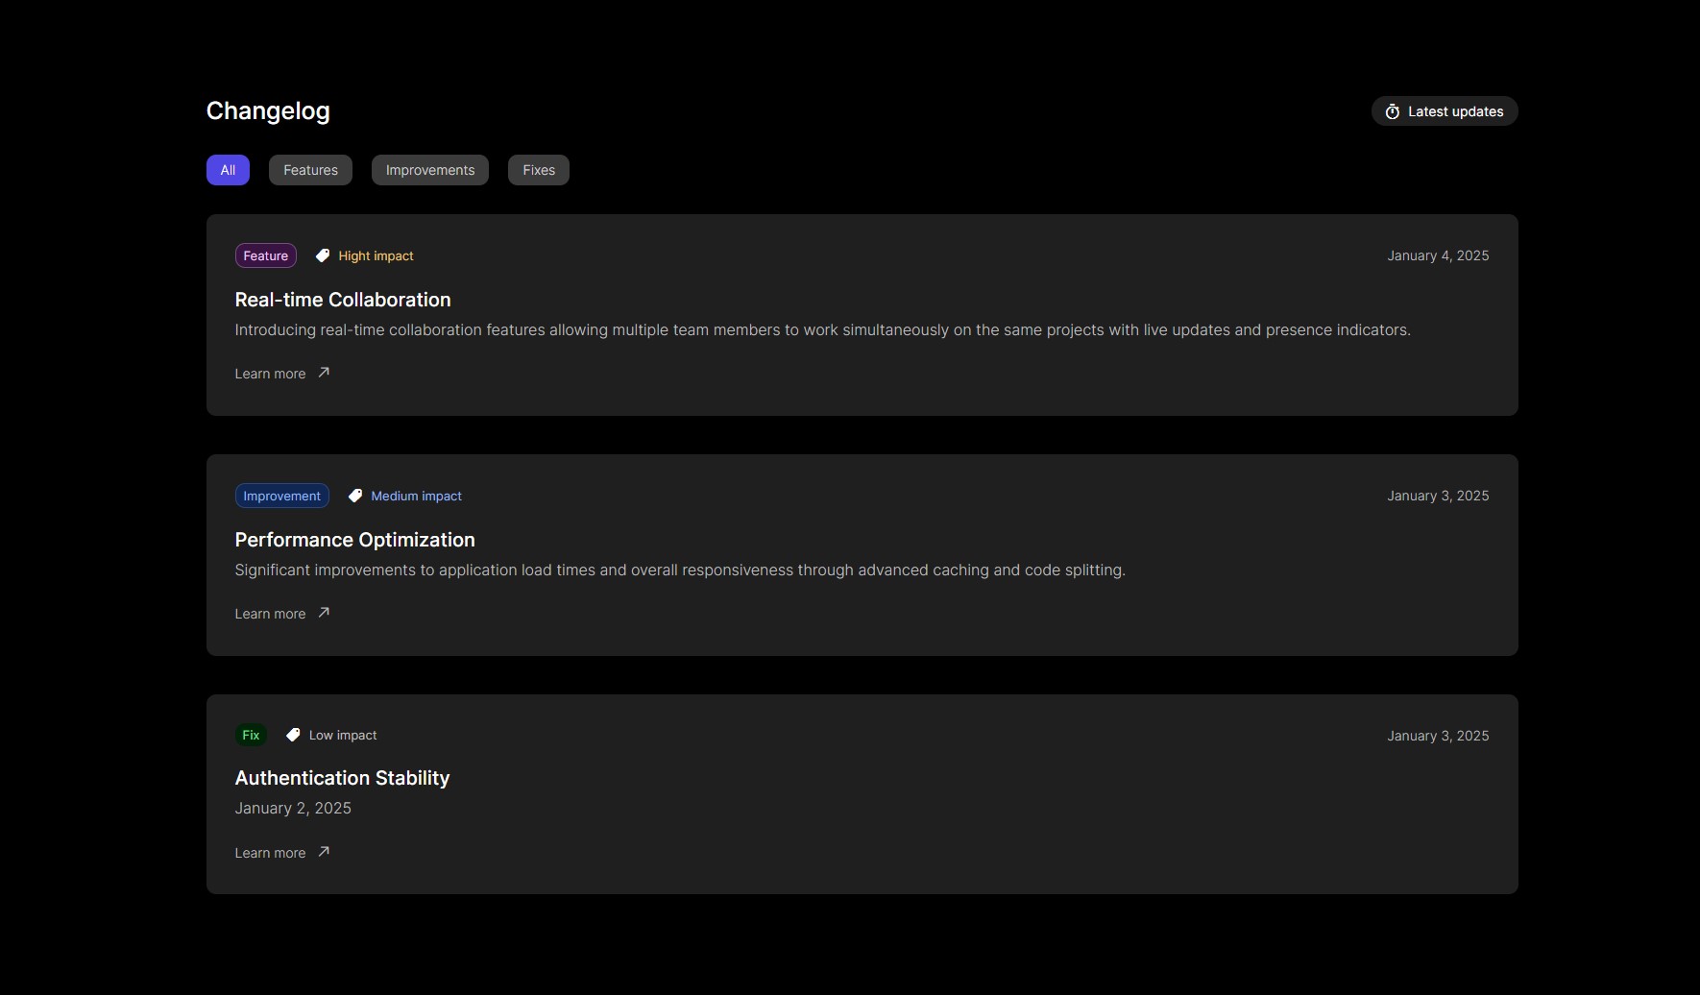1700x995 pixels.
Task: Click the blue Improvement badge
Action: point(281,496)
